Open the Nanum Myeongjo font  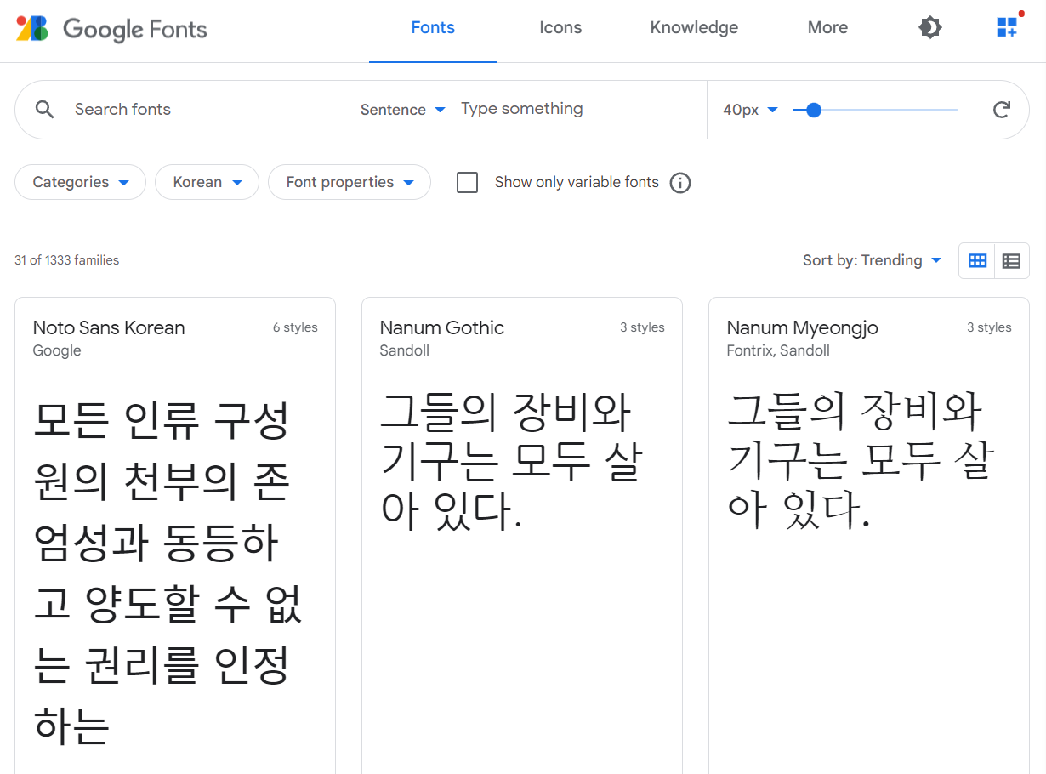(803, 328)
